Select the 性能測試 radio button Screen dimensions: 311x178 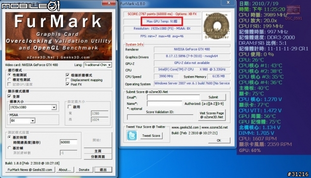[x=9, y=75]
